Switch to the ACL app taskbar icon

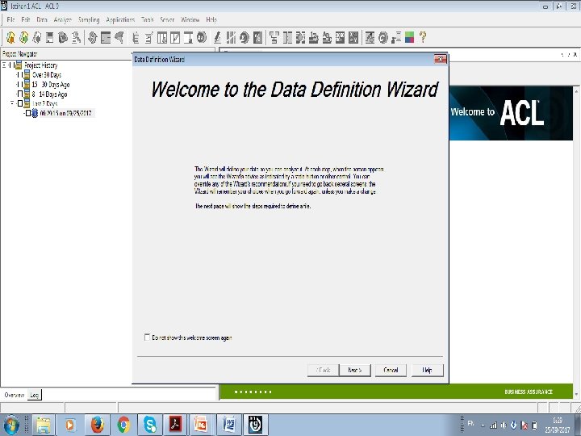[x=255, y=425]
